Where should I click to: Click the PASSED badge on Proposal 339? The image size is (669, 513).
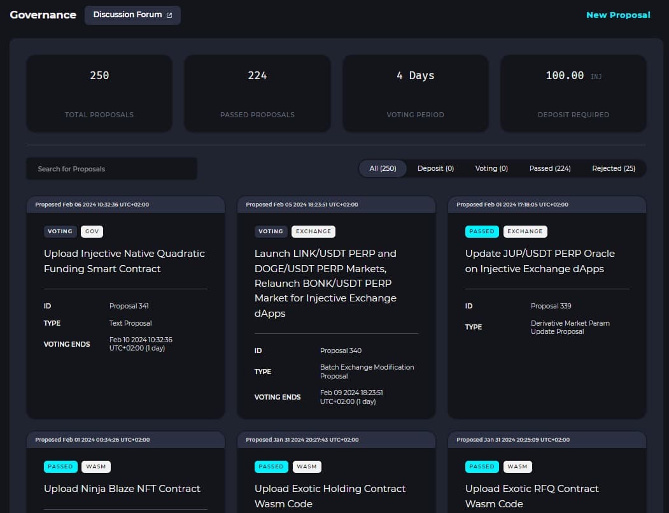[482, 231]
